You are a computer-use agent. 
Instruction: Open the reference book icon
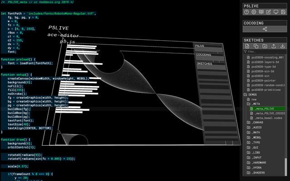[261, 12]
